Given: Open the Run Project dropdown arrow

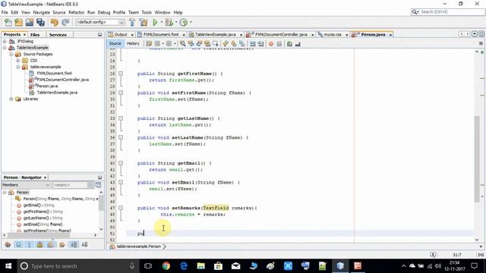Looking at the screenshot, I should click(161, 22).
